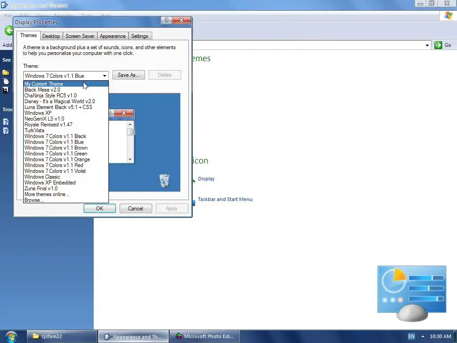
Task: Click the Recycle Bin in theme preview
Action: coord(164,180)
